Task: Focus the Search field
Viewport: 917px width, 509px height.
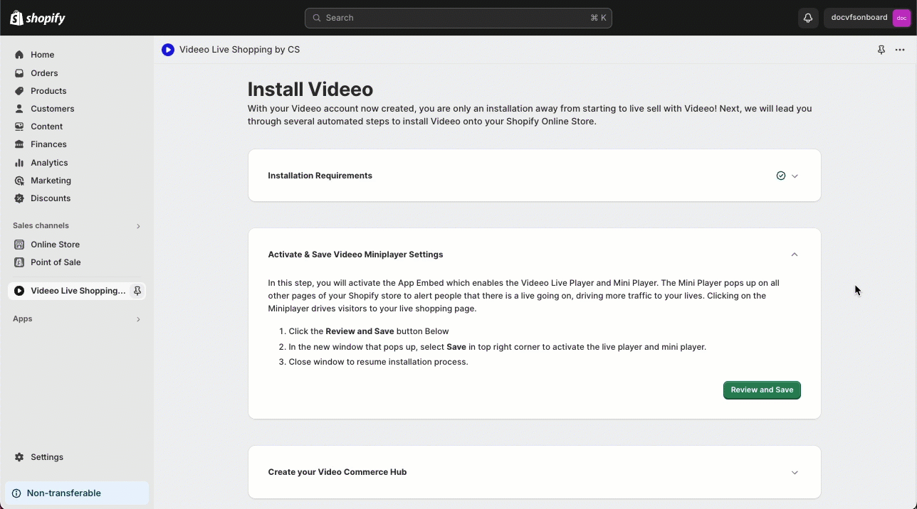Action: point(458,18)
